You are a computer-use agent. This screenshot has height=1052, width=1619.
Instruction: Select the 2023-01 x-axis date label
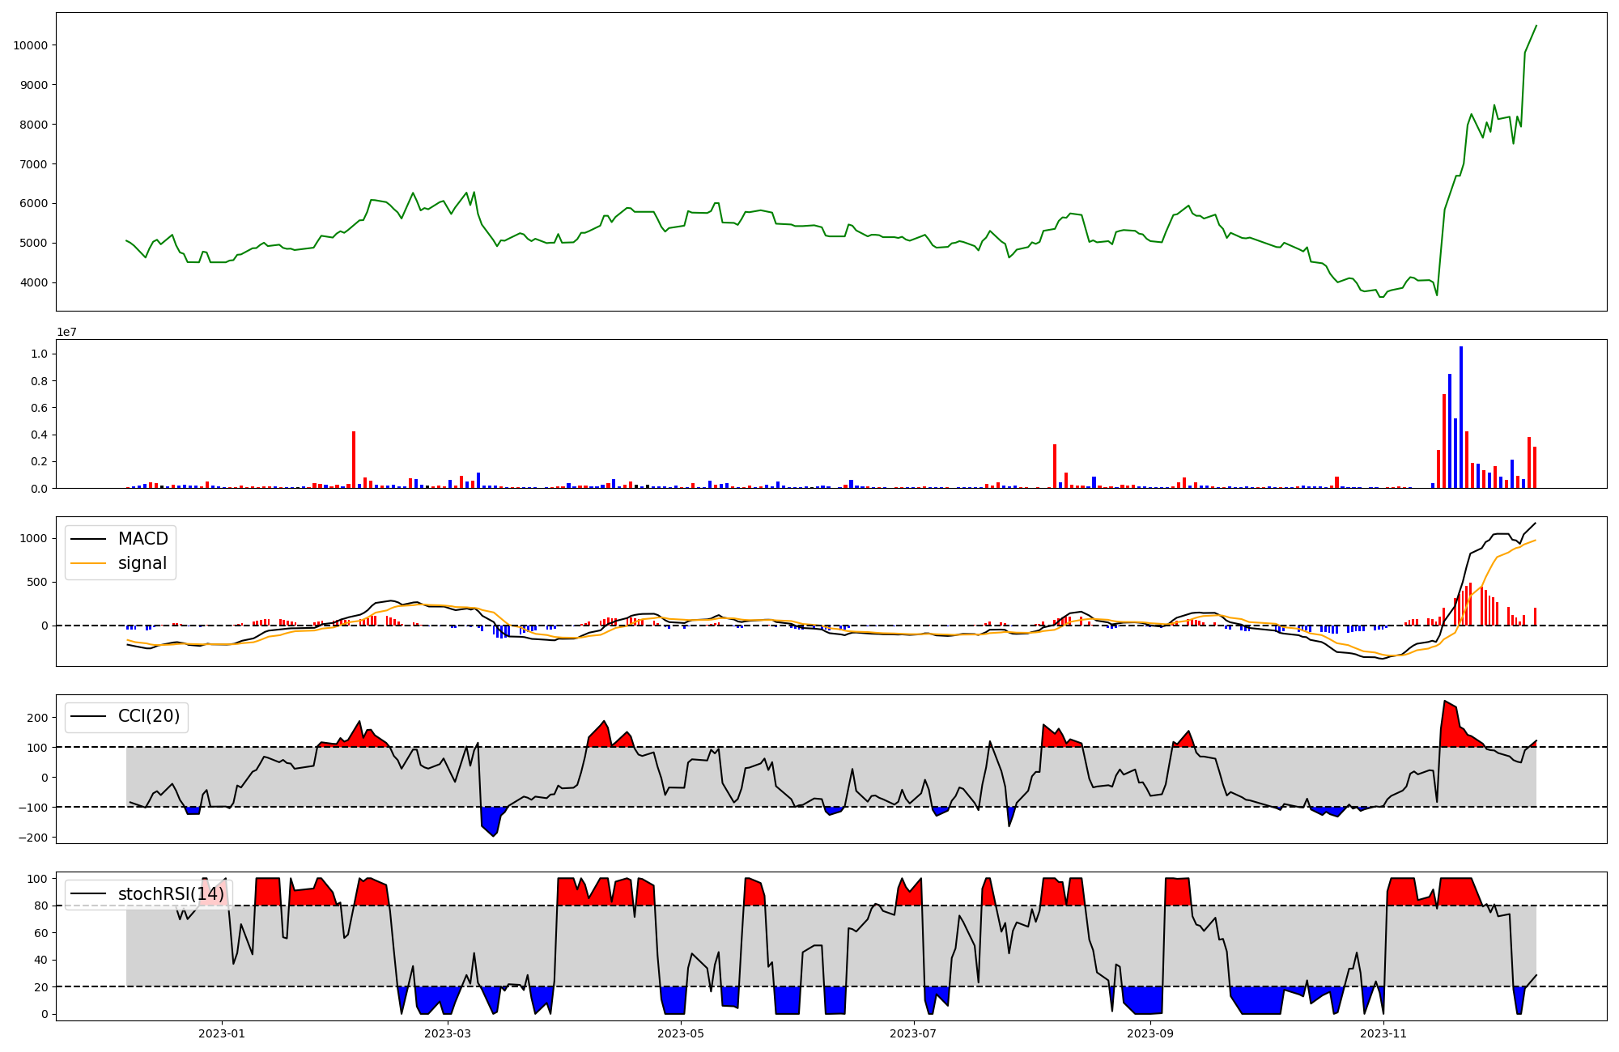[222, 1033]
